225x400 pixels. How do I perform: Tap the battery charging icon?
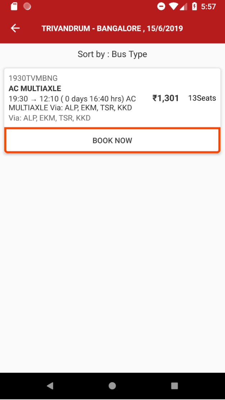[x=194, y=6]
